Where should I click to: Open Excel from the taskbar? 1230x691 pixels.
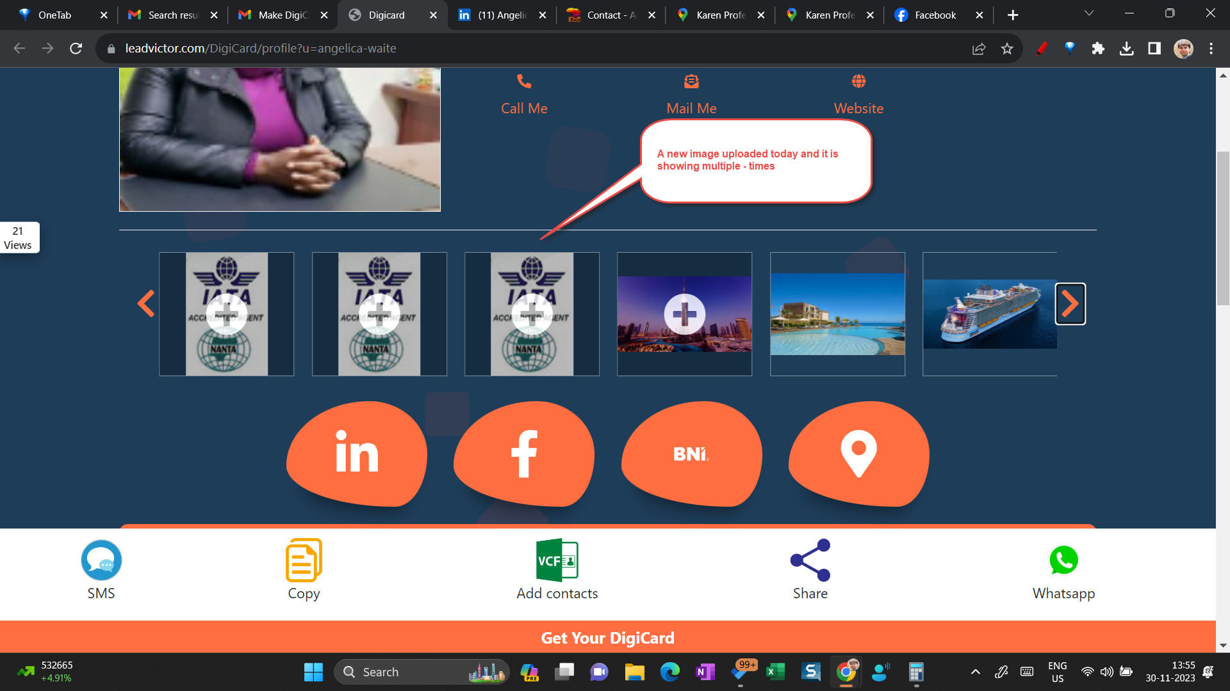point(775,672)
